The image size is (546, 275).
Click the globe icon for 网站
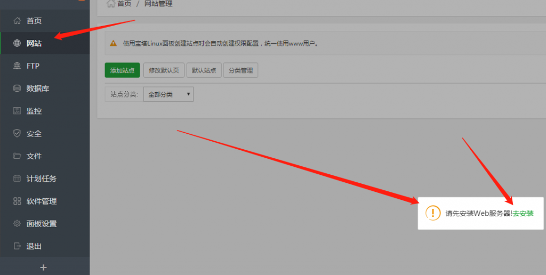17,43
